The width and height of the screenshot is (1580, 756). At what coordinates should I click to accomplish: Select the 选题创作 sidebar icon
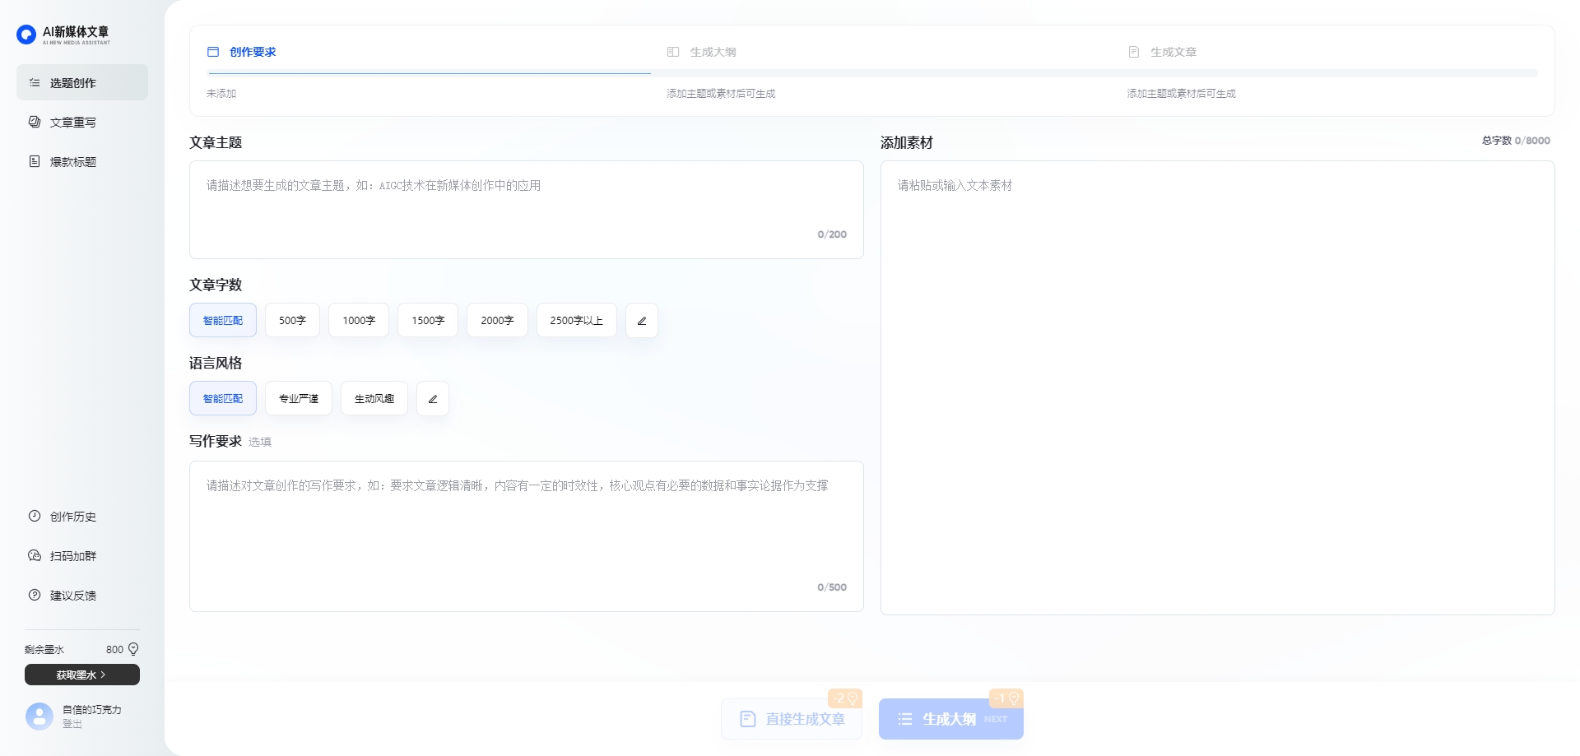click(x=34, y=82)
